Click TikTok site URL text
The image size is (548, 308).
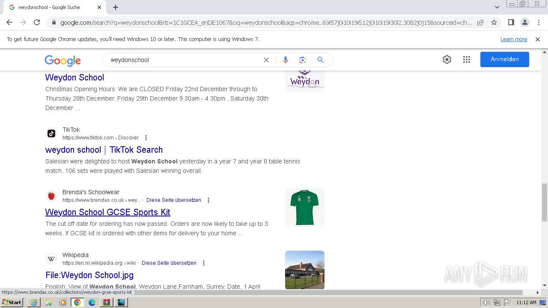(x=101, y=138)
